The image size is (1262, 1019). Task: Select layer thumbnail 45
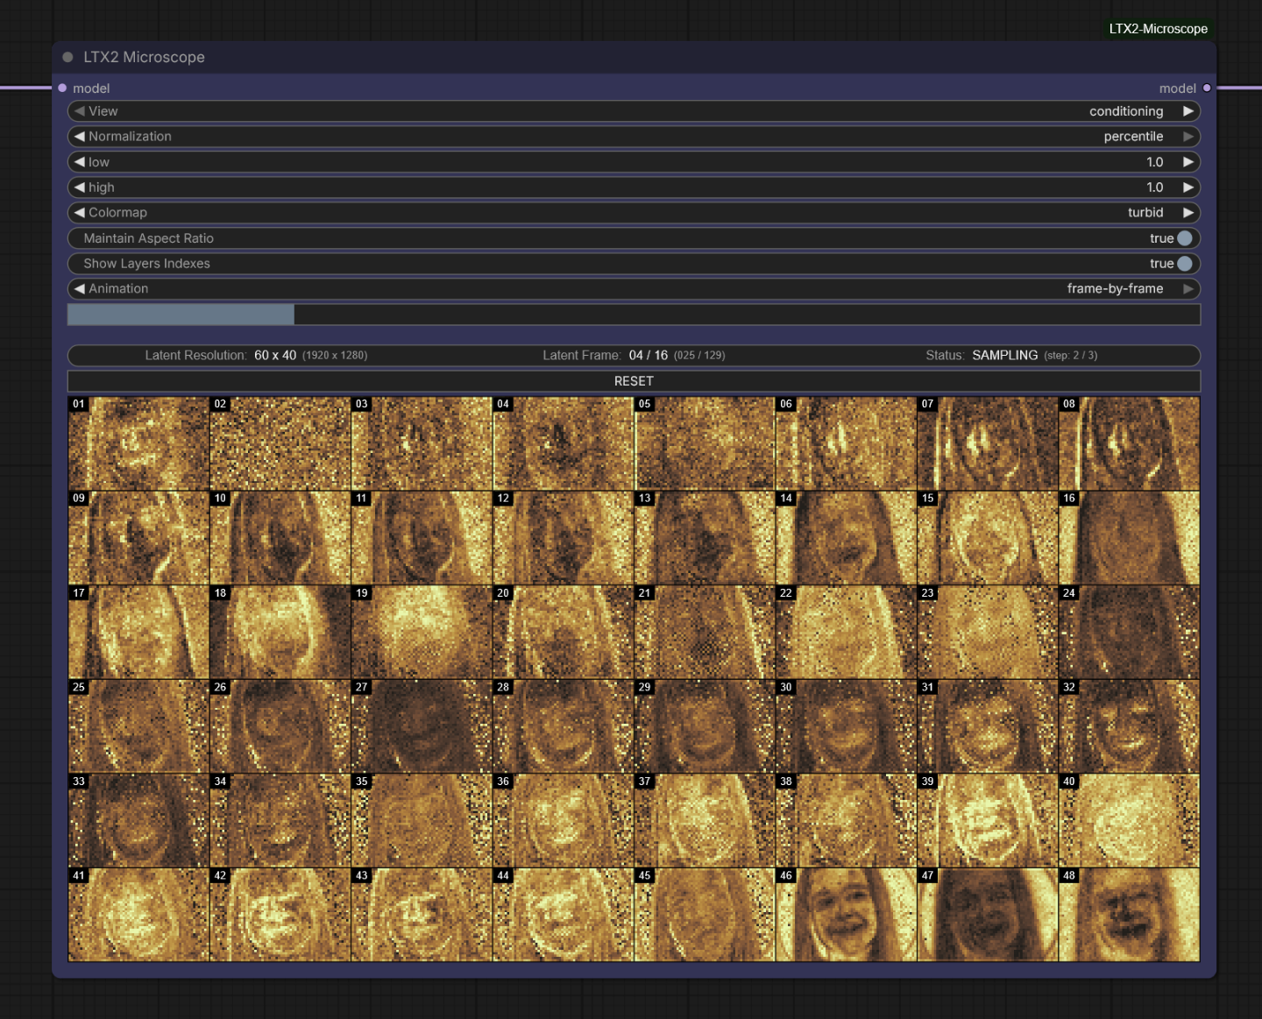pos(705,915)
